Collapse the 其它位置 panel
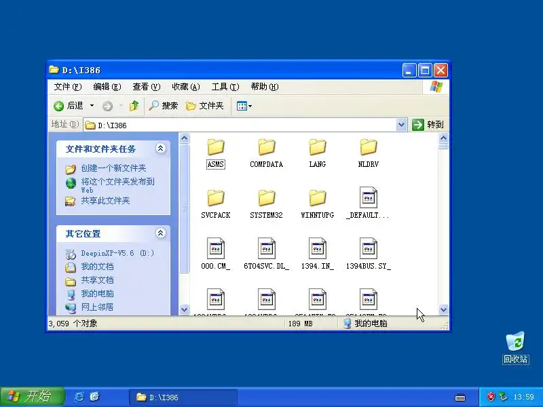Screen dimensions: 543x407 pyautogui.click(x=161, y=233)
